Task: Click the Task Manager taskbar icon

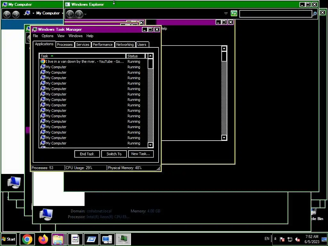Action: coord(123,239)
